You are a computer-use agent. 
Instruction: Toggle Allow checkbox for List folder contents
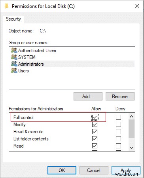(95, 138)
